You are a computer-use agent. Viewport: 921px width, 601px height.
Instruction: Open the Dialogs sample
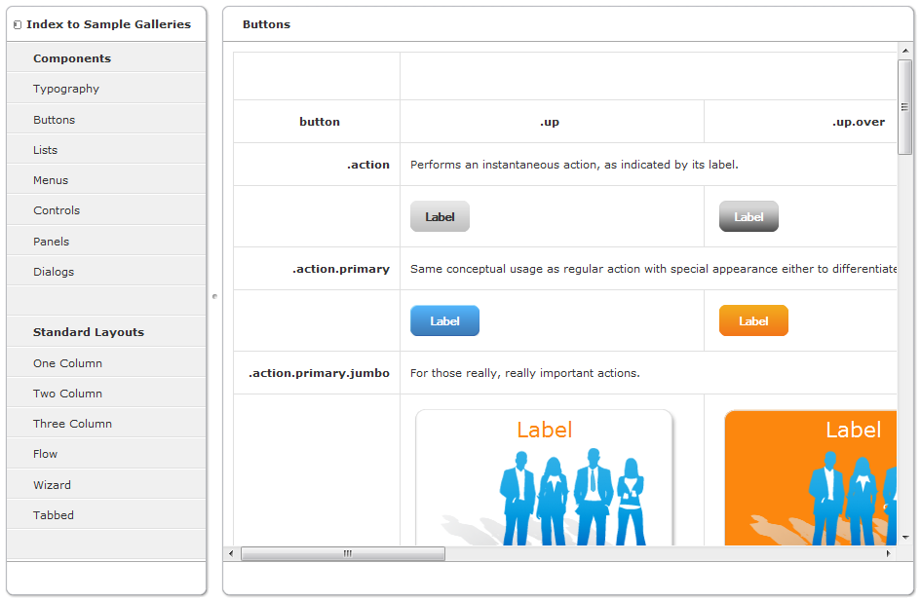click(106, 272)
